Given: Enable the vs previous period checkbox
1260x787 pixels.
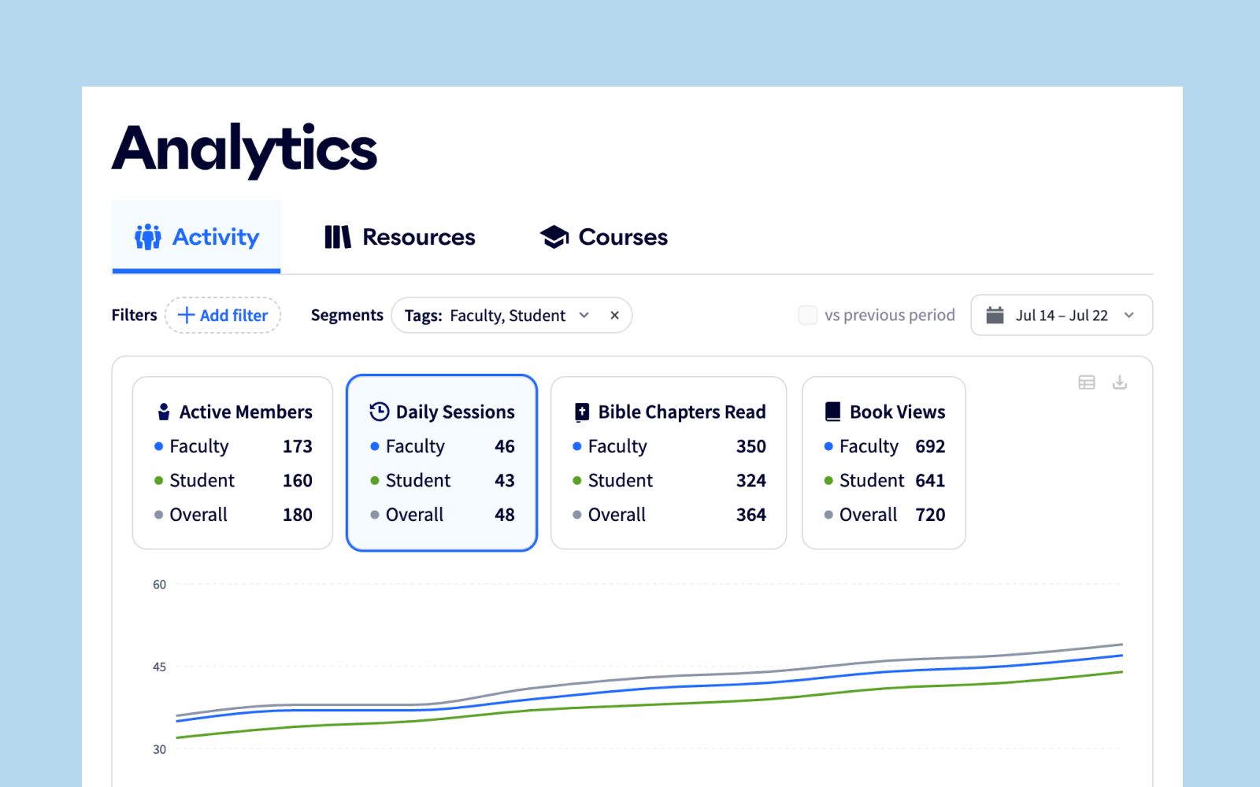Looking at the screenshot, I should pyautogui.click(x=808, y=316).
